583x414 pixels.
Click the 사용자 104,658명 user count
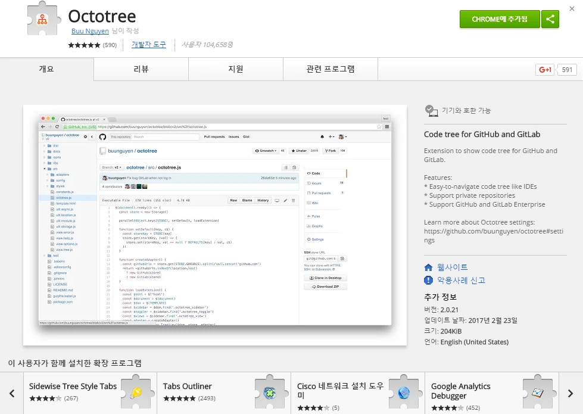pos(207,45)
